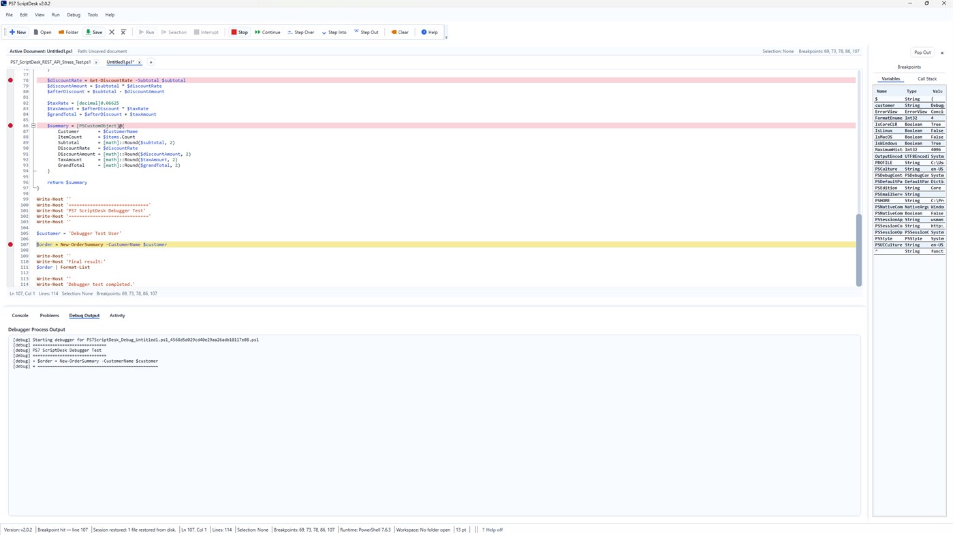Create a new script with New button
Image resolution: width=953 pixels, height=535 pixels.
click(18, 32)
